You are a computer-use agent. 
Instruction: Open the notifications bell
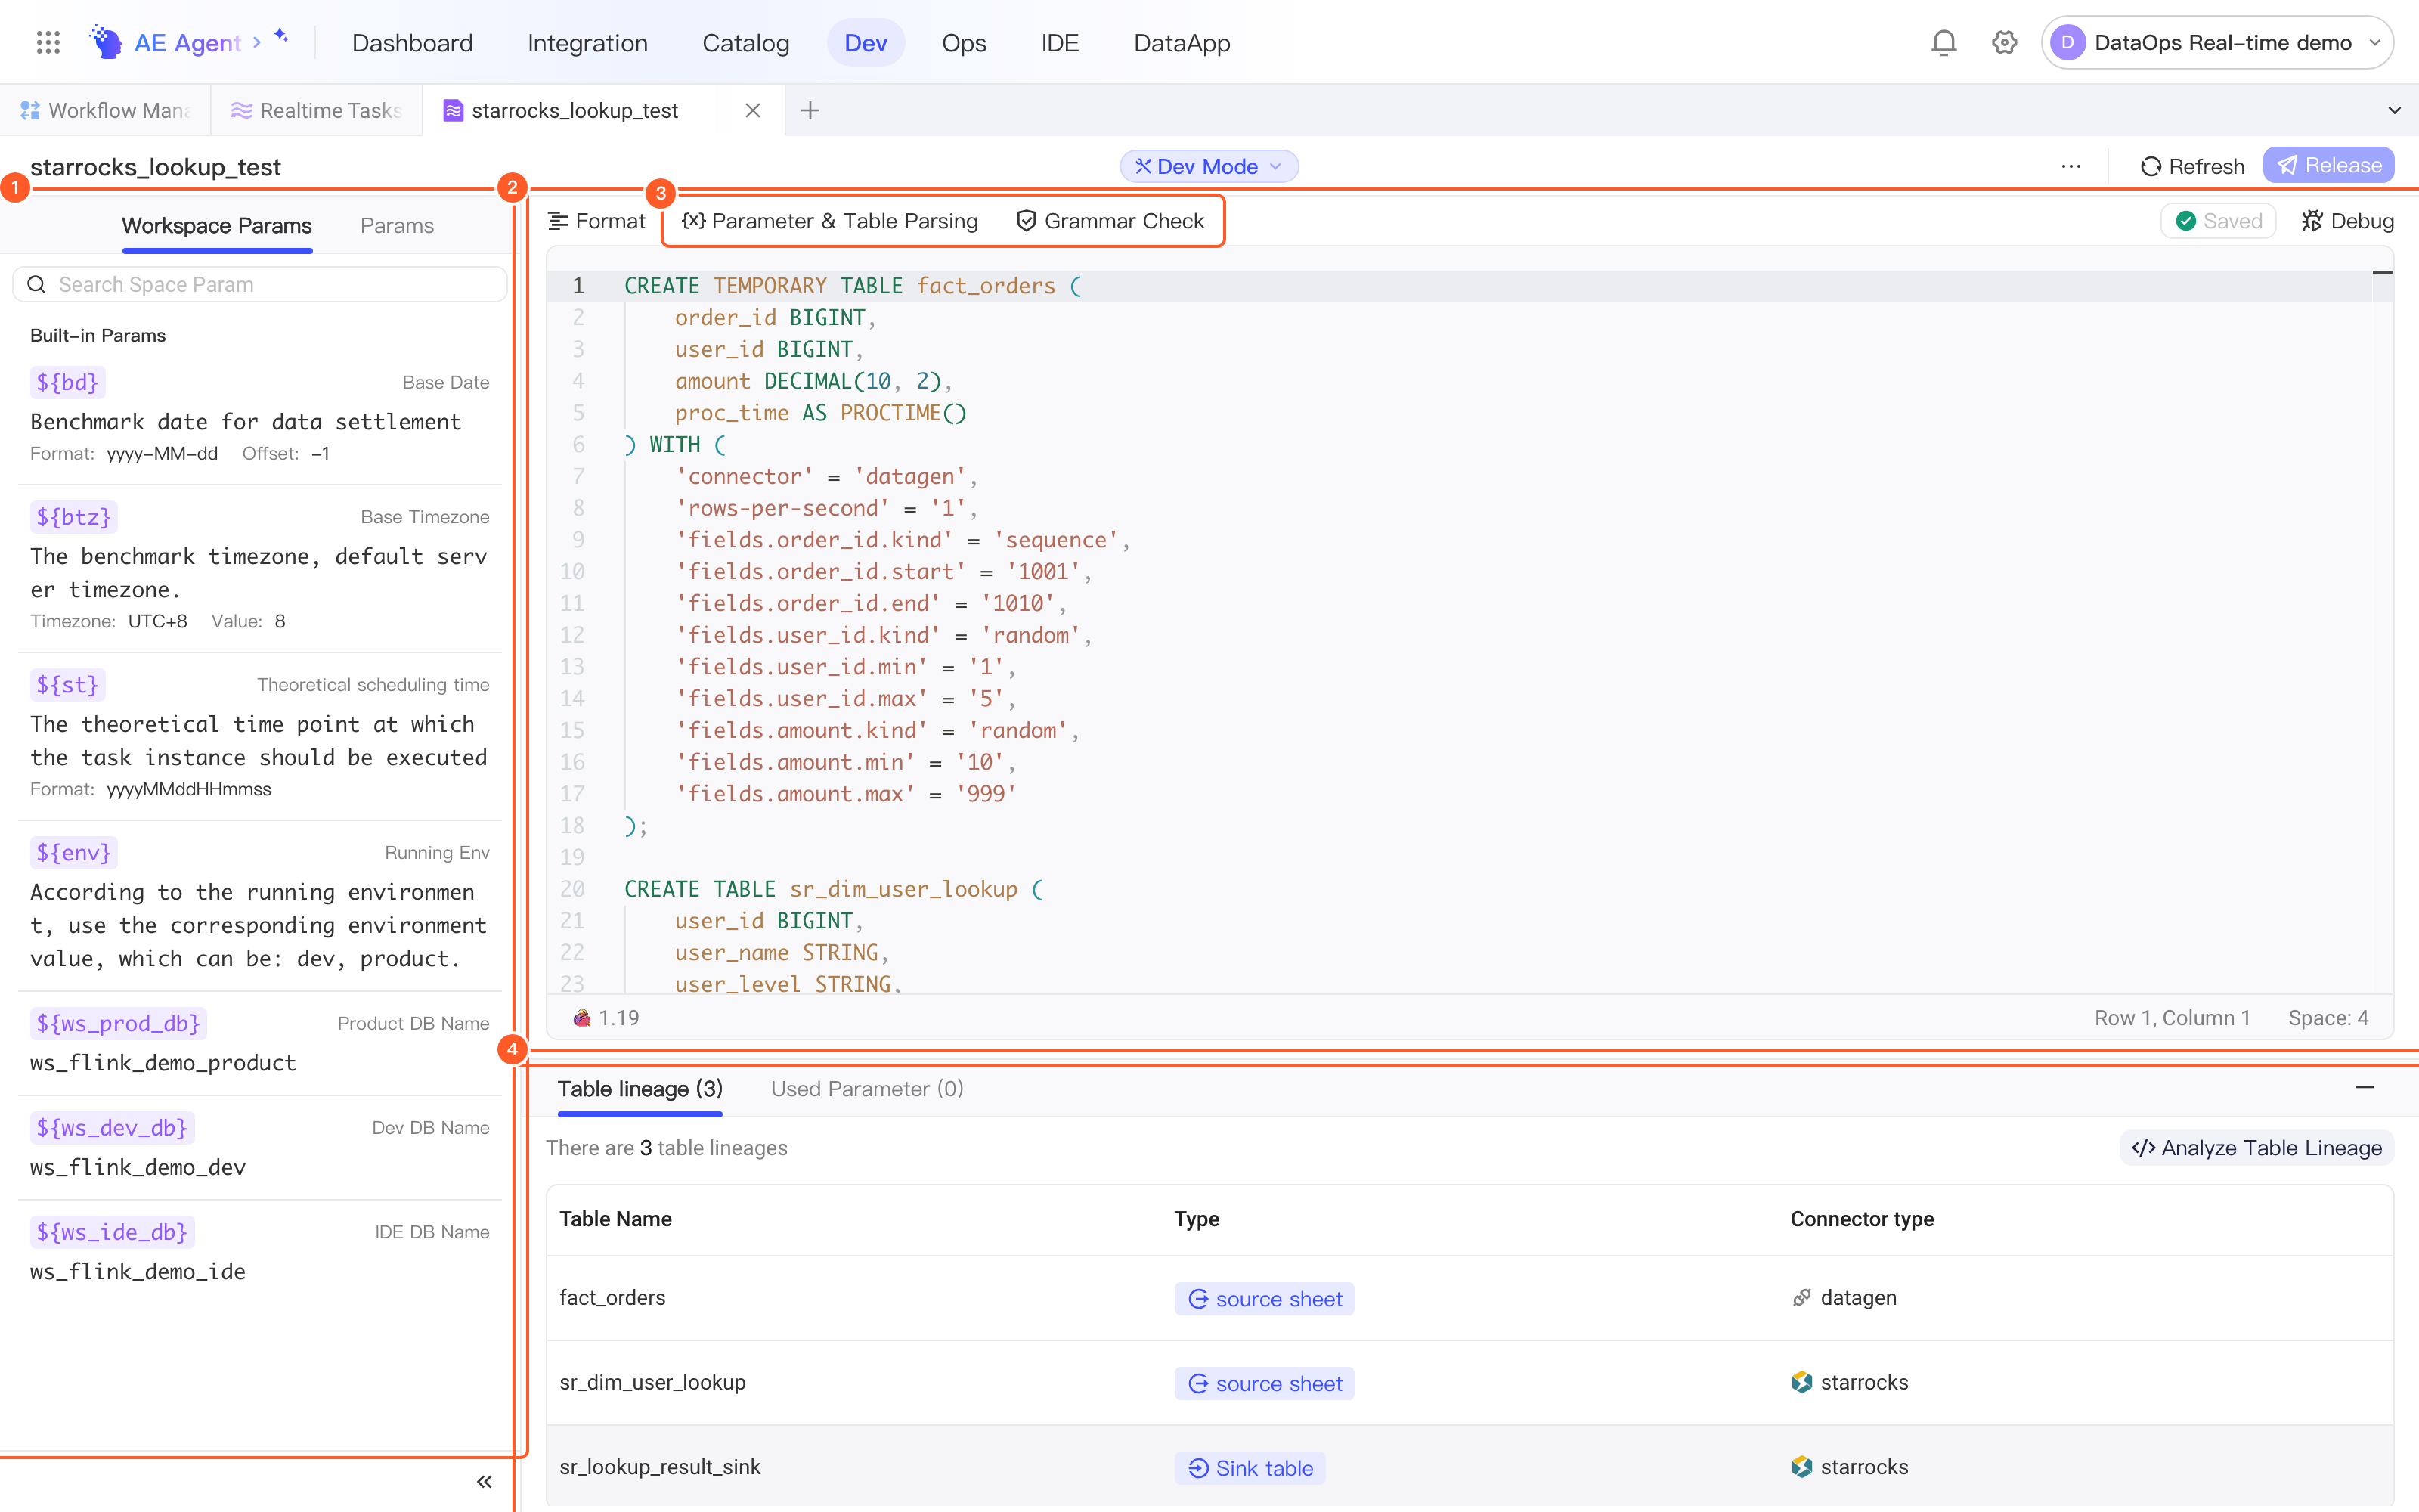tap(1944, 42)
